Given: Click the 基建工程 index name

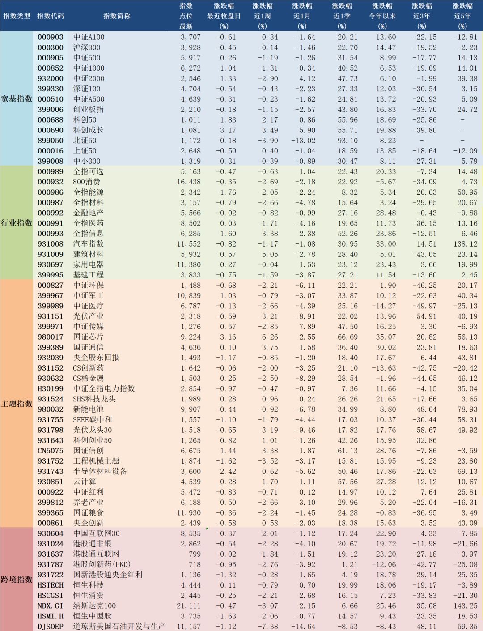Looking at the screenshot, I should click(89, 275).
